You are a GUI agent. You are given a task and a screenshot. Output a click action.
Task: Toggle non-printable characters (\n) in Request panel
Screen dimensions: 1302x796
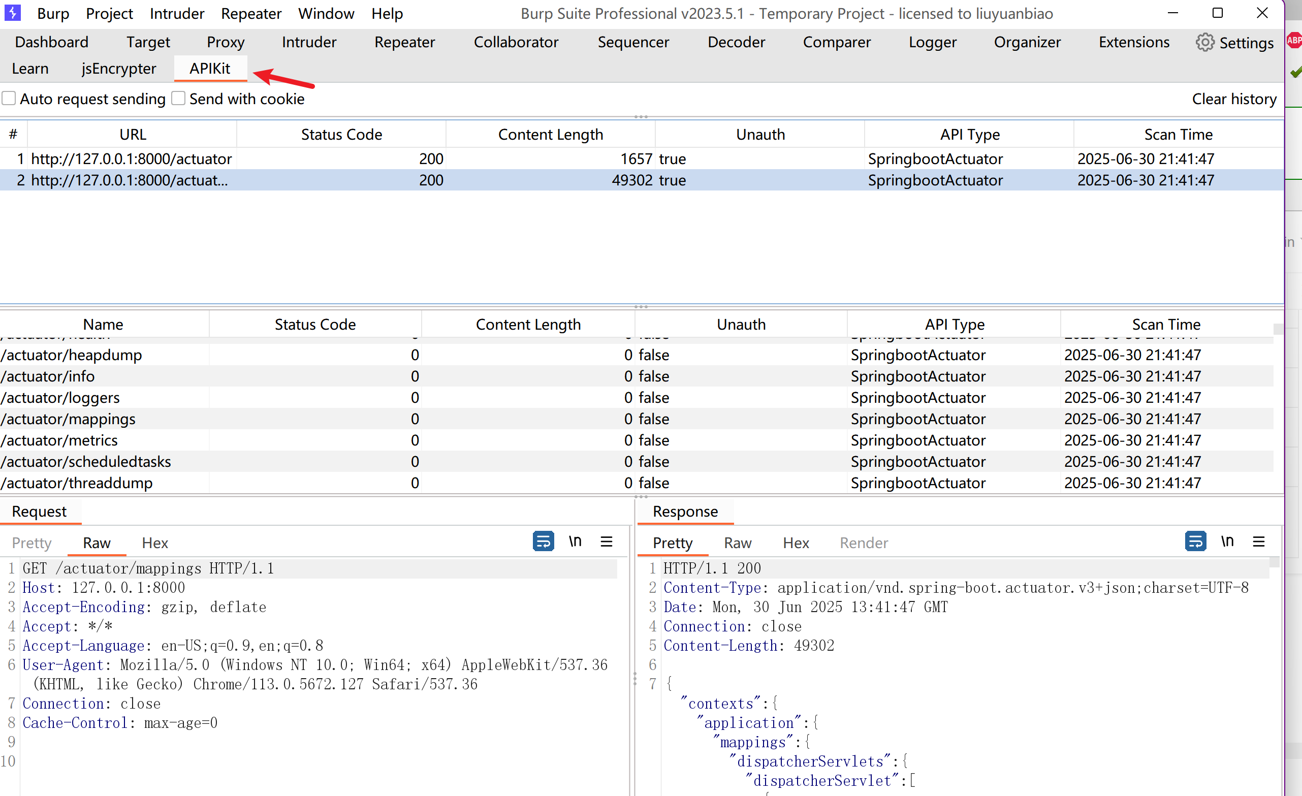click(575, 542)
